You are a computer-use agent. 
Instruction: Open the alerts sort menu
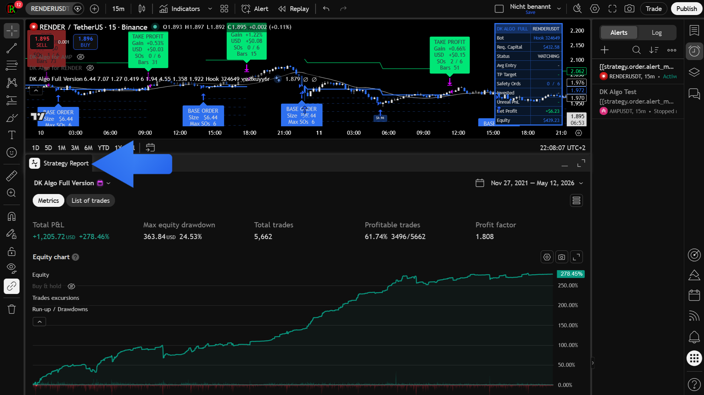pos(654,50)
